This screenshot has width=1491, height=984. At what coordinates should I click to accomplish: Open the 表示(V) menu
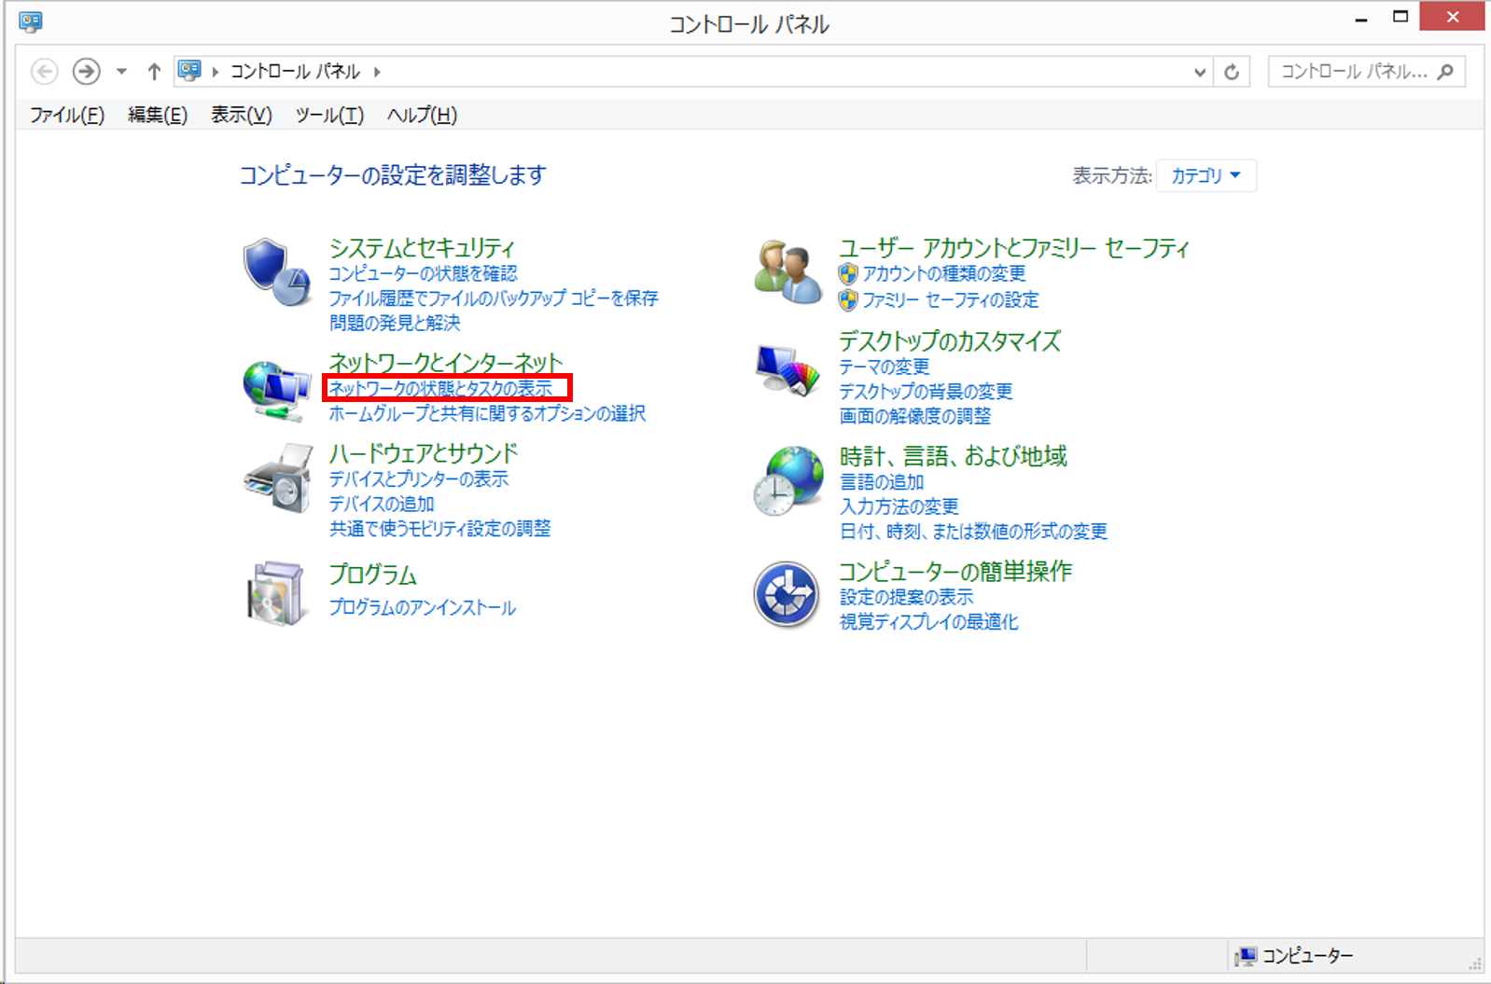coord(241,115)
